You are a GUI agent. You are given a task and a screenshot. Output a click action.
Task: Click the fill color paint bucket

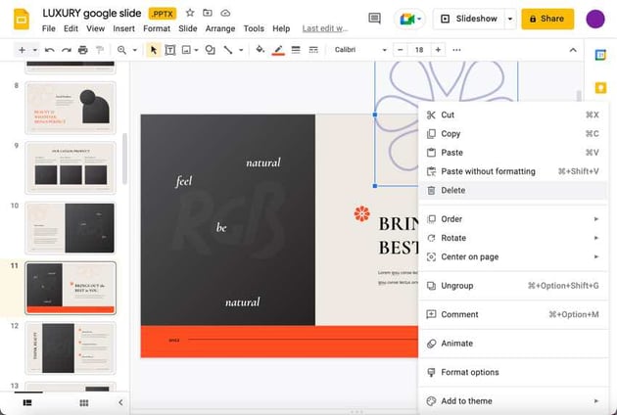pyautogui.click(x=260, y=49)
